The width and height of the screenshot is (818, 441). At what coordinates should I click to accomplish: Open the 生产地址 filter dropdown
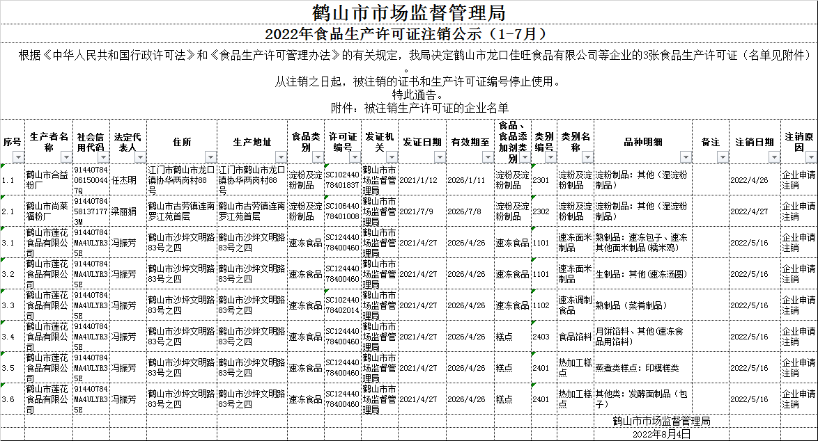tap(281, 158)
